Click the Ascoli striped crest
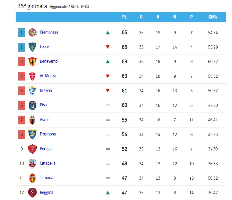Viewport: 232px width, 200px height. coord(33,120)
